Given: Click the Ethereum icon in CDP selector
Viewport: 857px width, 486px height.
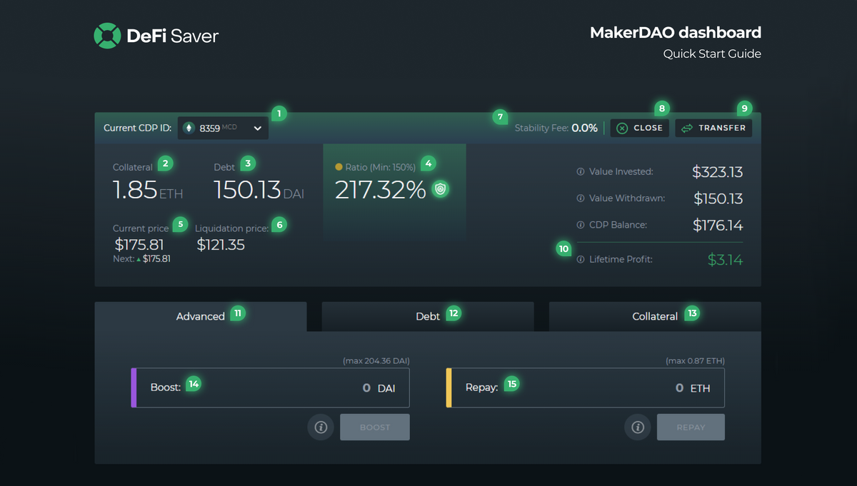Looking at the screenshot, I should tap(189, 128).
